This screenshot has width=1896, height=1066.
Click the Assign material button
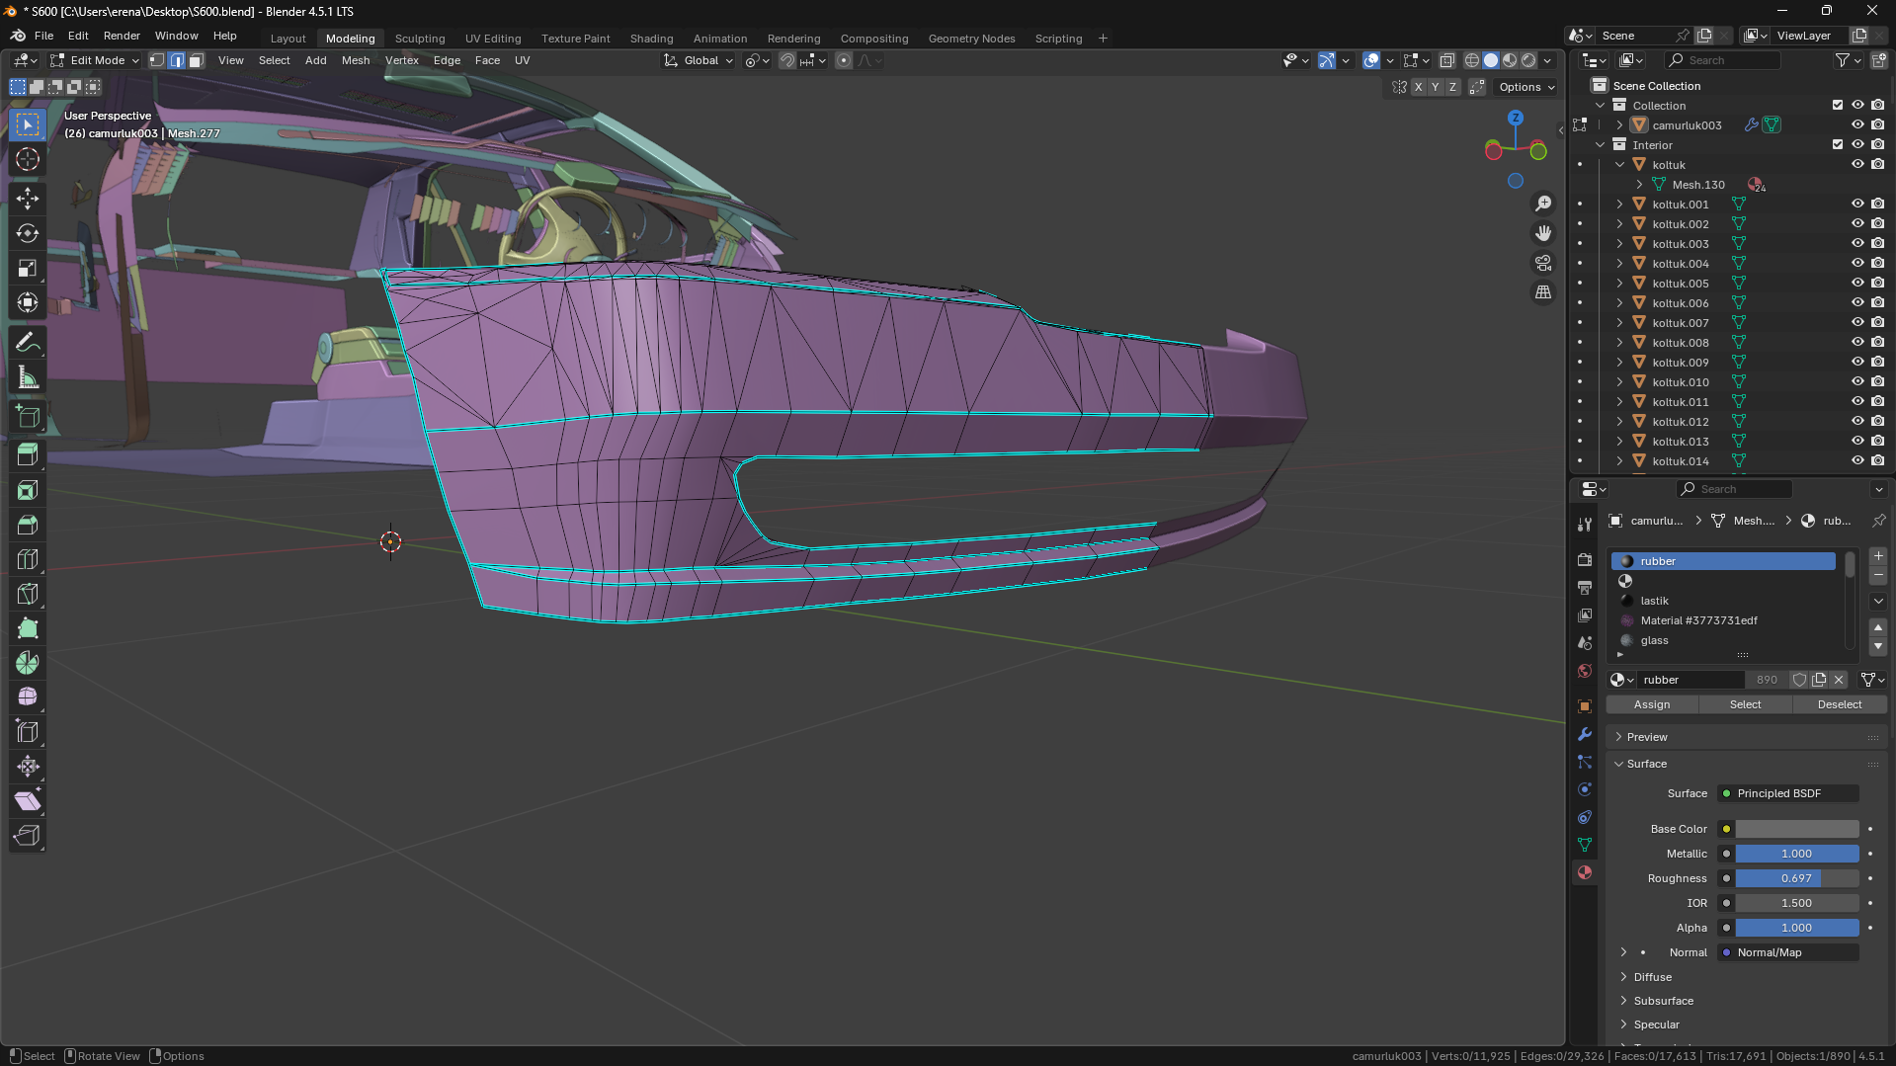[x=1651, y=704]
